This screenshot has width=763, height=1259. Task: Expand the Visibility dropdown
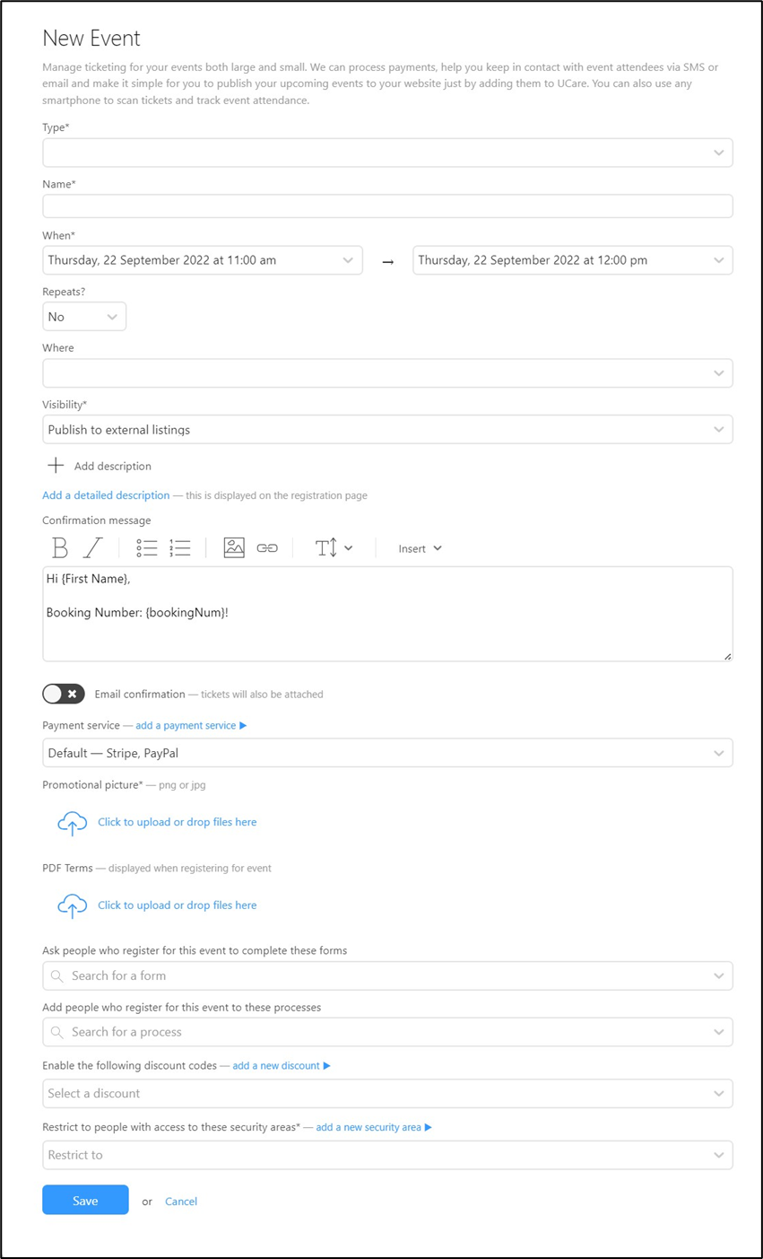[x=387, y=430]
